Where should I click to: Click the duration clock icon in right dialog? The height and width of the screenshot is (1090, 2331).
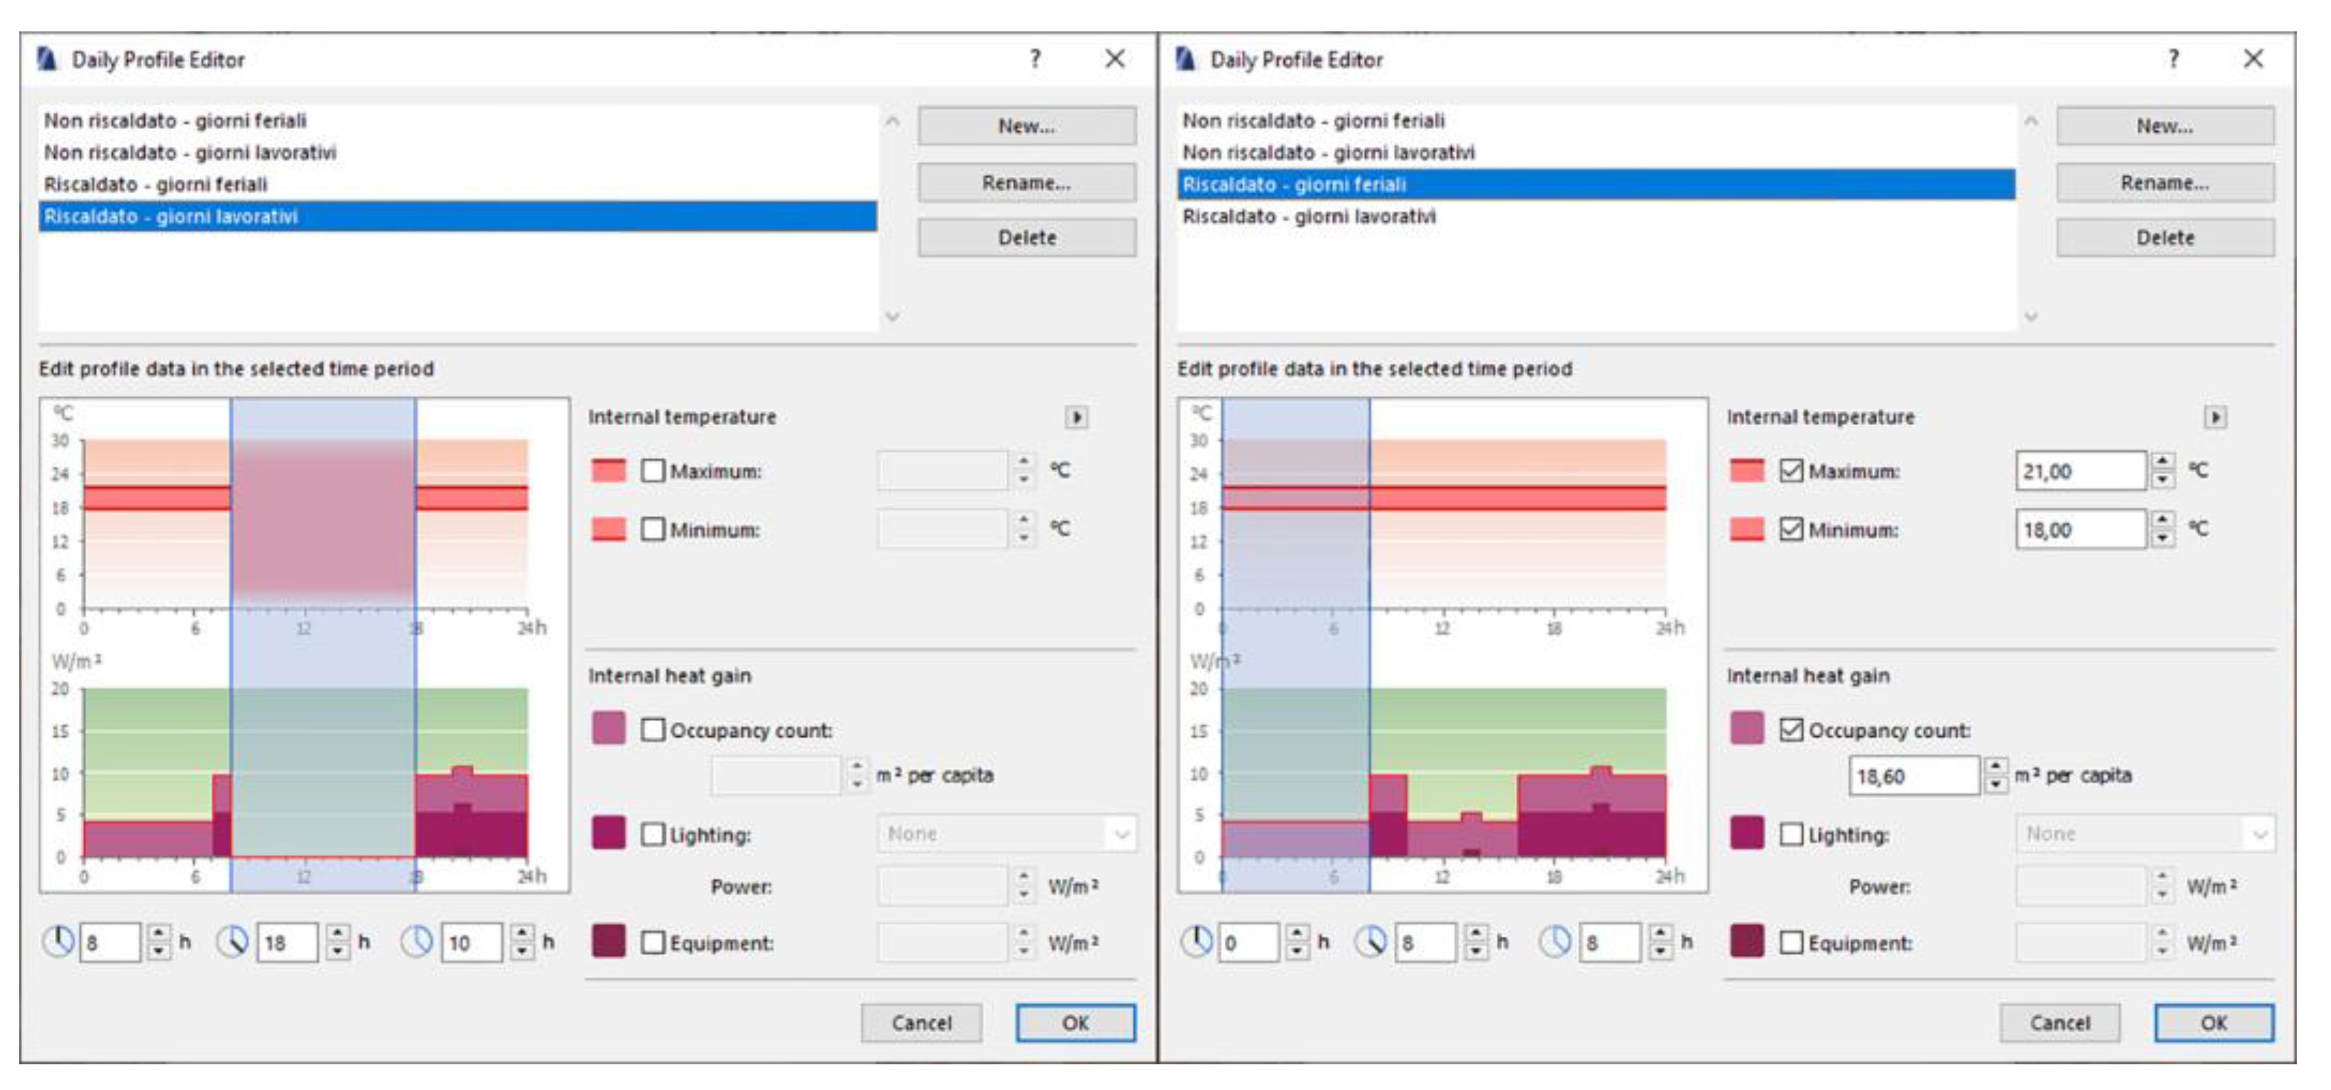point(1554,942)
